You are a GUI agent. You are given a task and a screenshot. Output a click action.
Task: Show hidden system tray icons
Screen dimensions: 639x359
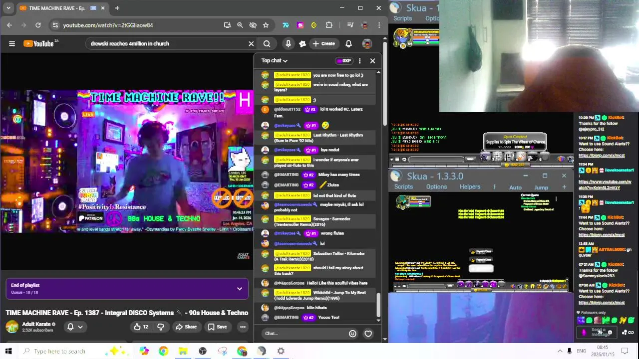click(x=560, y=351)
